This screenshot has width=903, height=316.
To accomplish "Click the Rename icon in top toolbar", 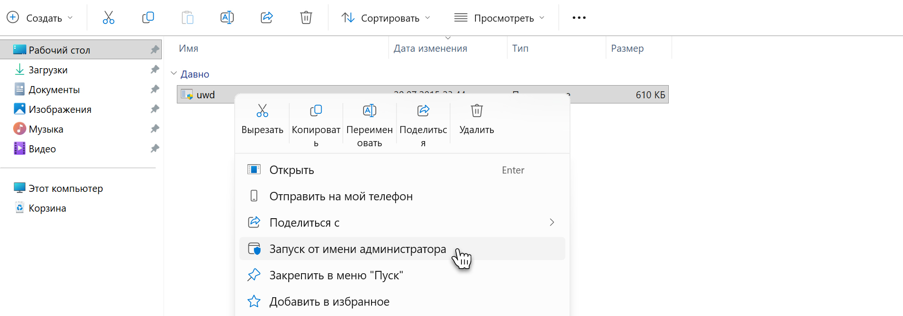I will [x=227, y=18].
